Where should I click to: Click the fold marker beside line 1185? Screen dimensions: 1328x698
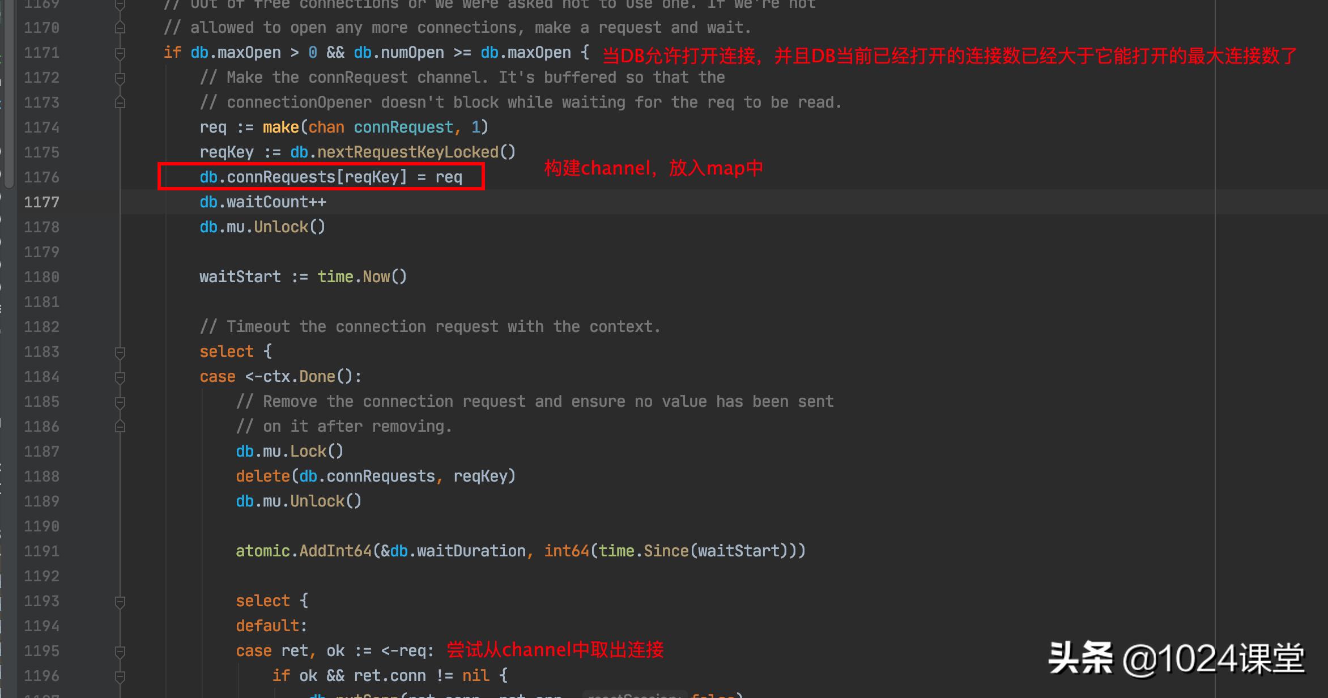pyautogui.click(x=119, y=401)
